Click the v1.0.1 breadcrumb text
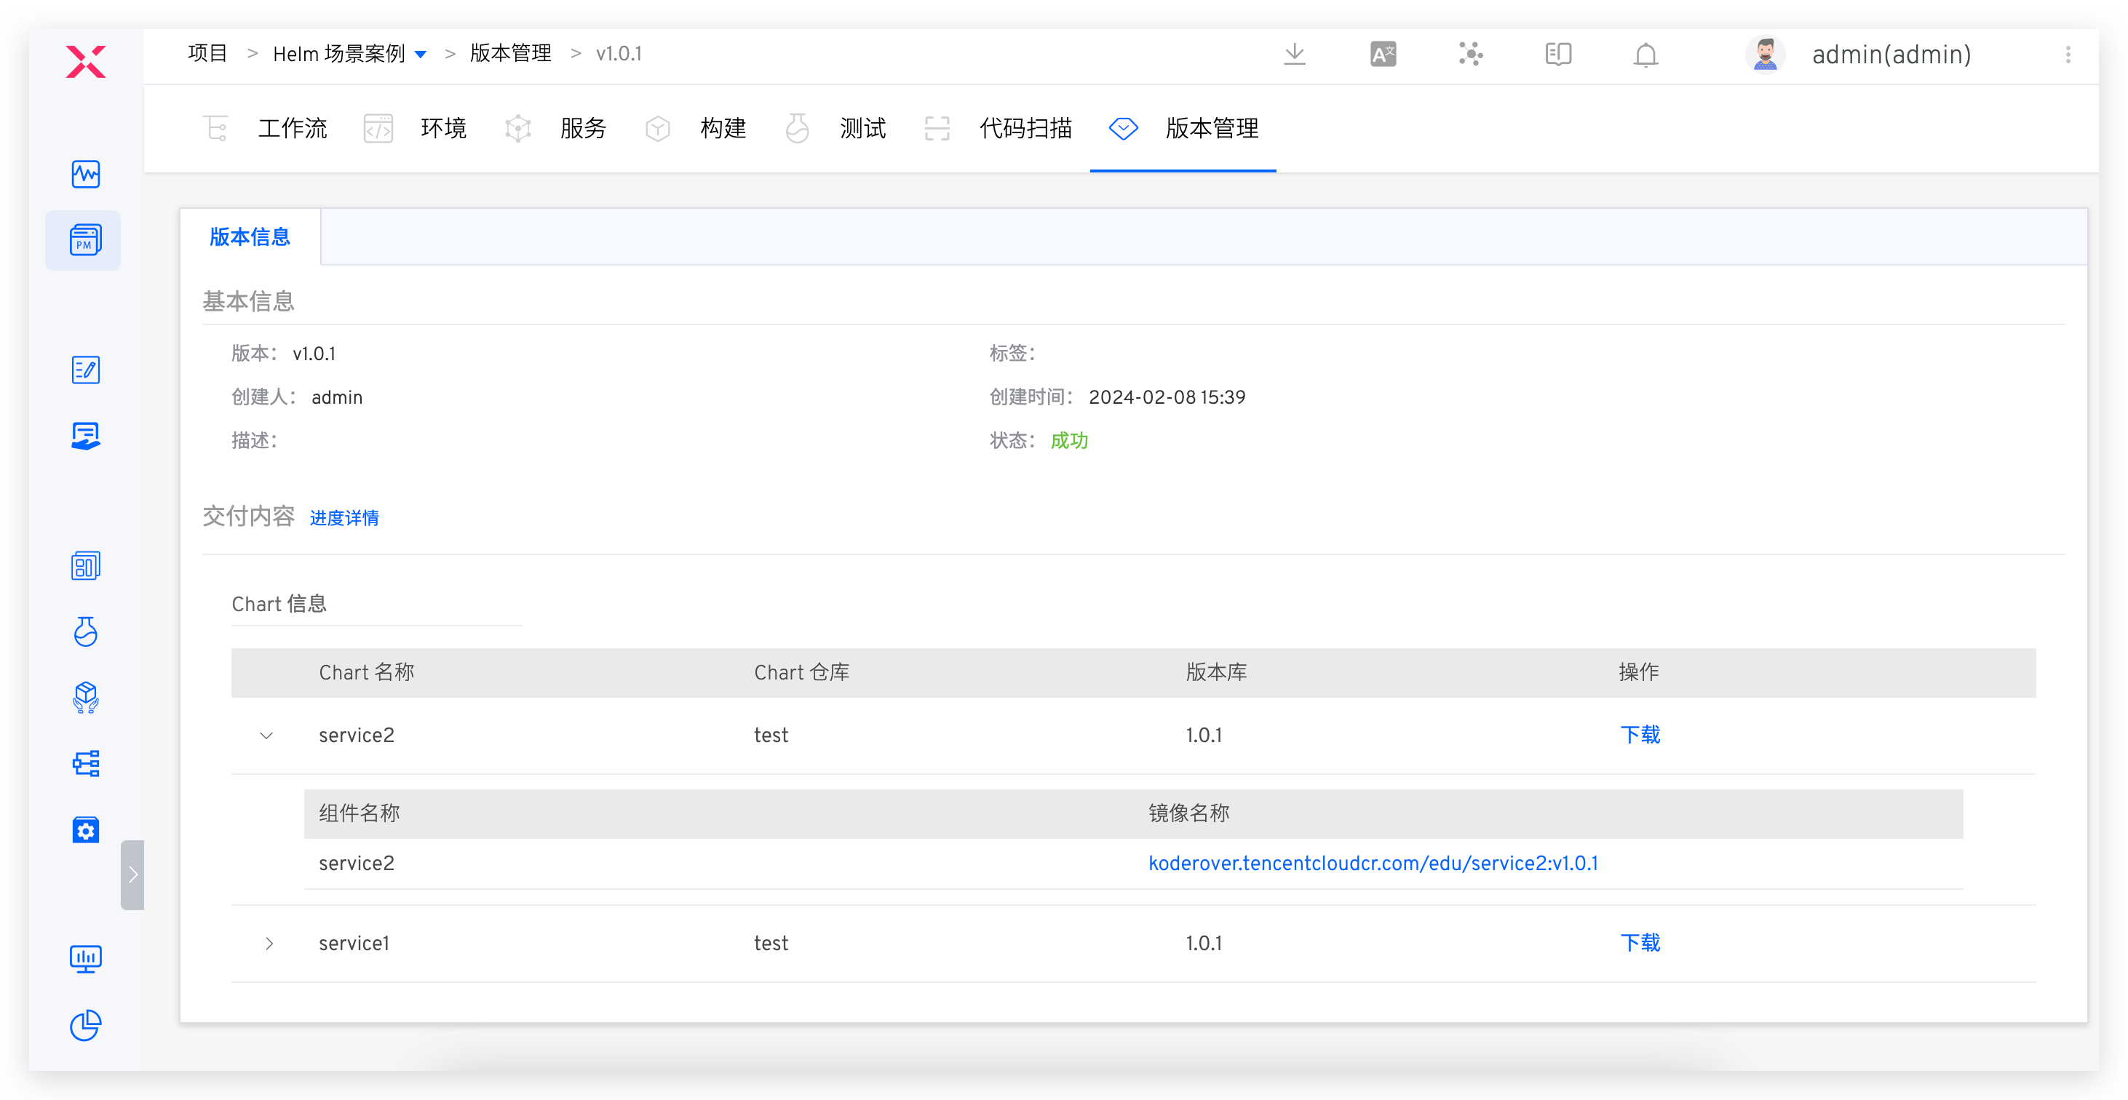Screen dimensions: 2128x1100 point(619,54)
